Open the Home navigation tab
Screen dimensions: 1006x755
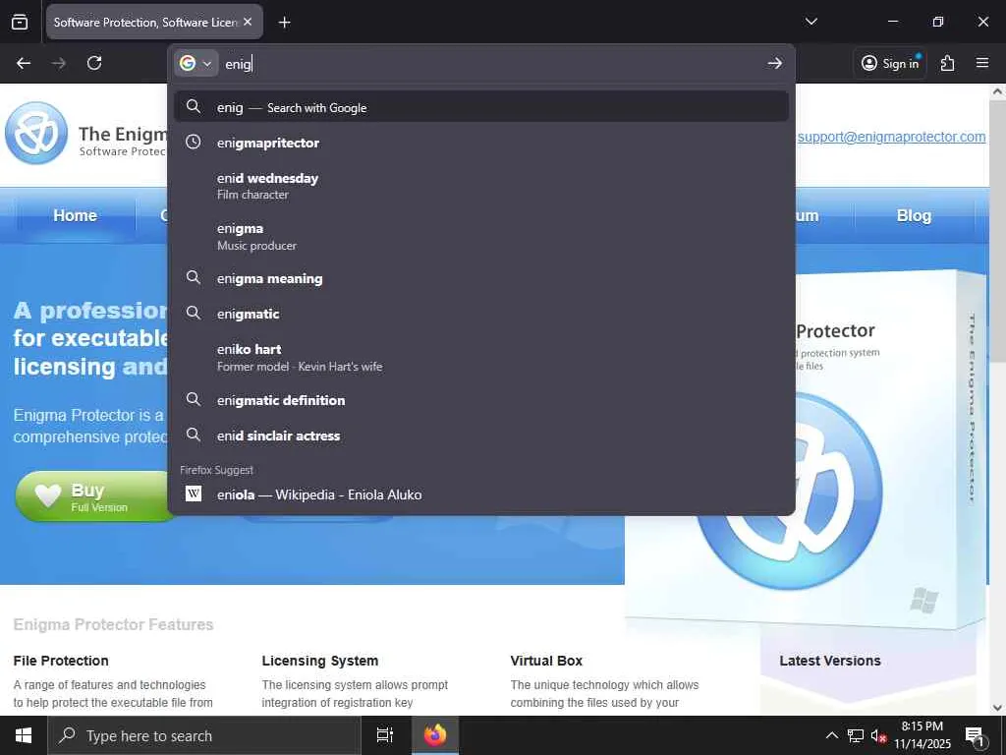(75, 215)
